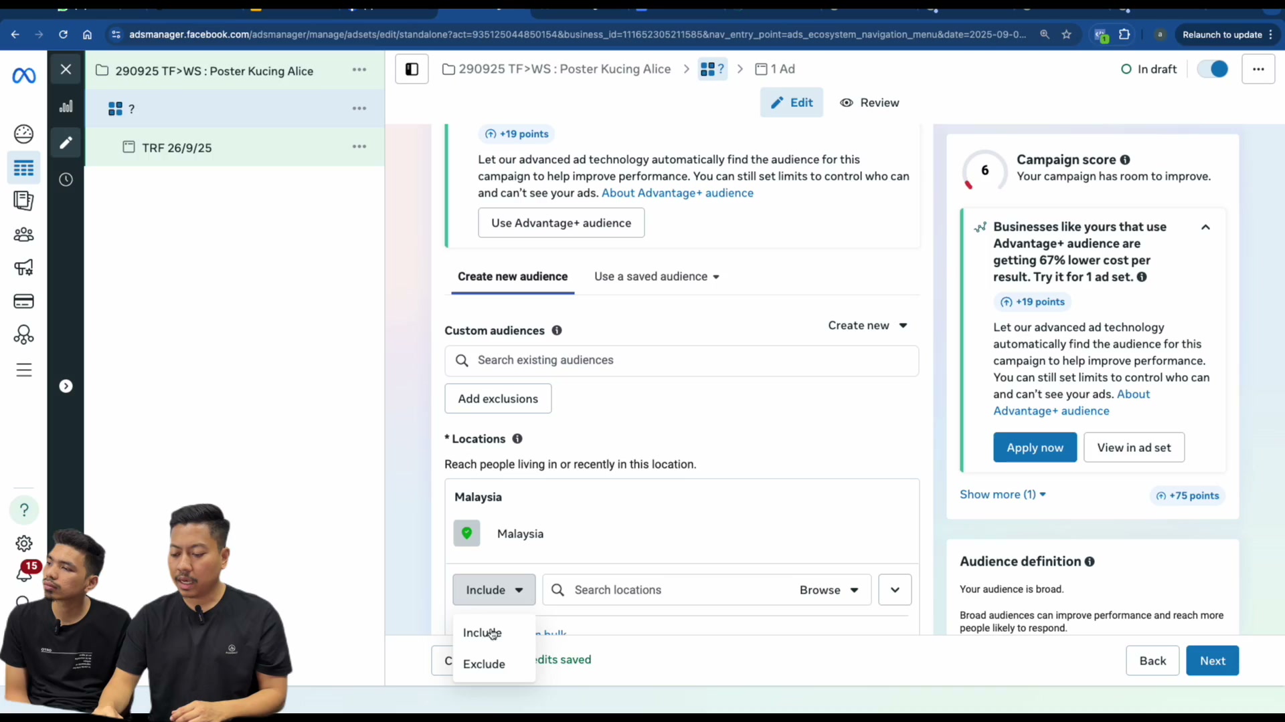Open notifications bell with 15 badge
The width and height of the screenshot is (1285, 722).
pyautogui.click(x=26, y=572)
